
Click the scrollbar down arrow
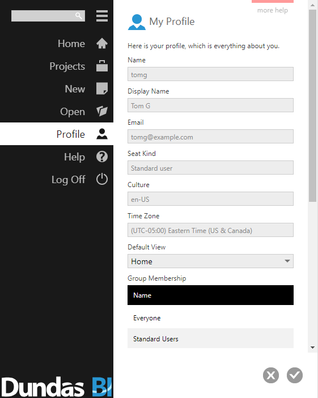313,348
